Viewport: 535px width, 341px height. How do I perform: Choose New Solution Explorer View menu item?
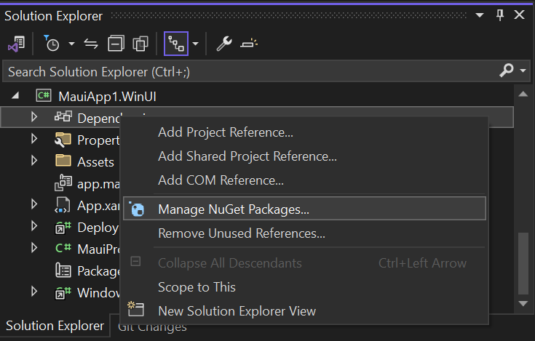pyautogui.click(x=304, y=311)
